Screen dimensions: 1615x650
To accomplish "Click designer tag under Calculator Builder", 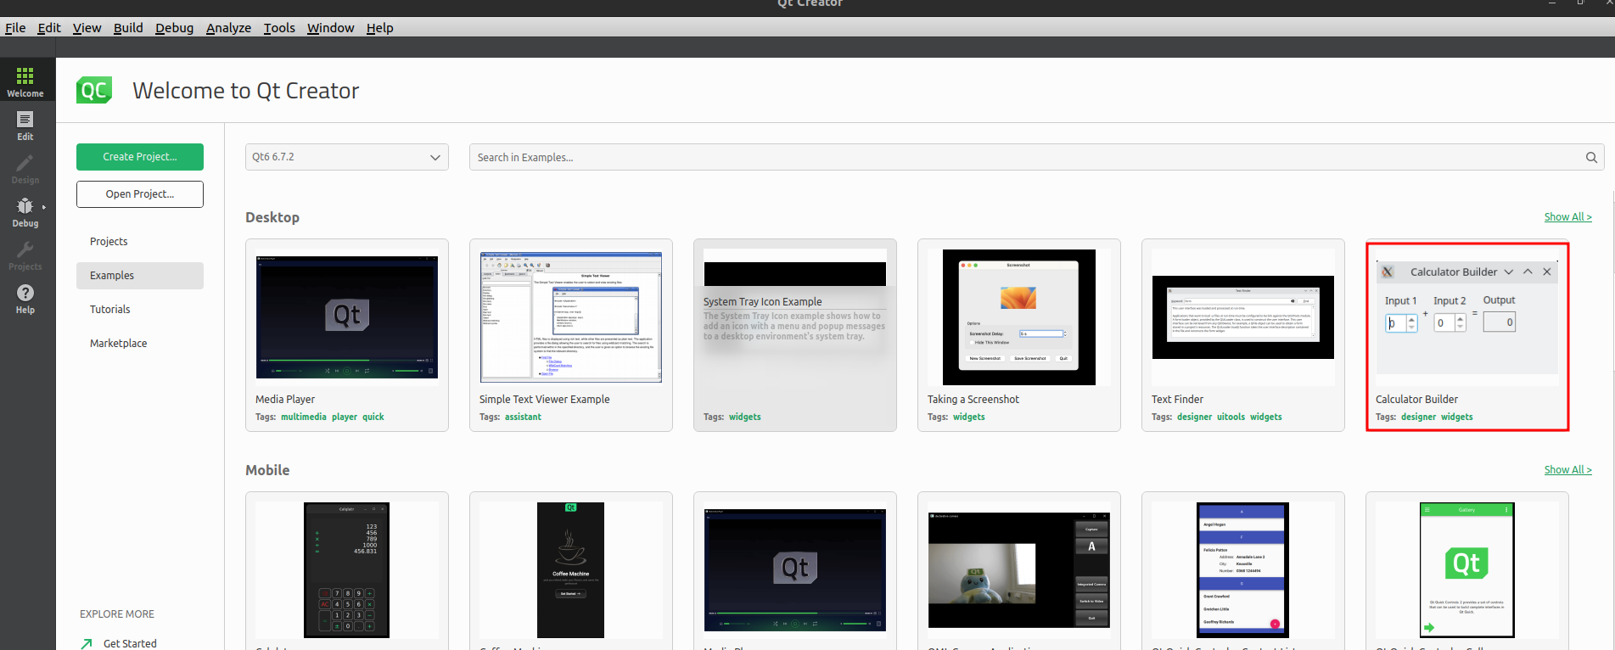I will tap(1419, 417).
